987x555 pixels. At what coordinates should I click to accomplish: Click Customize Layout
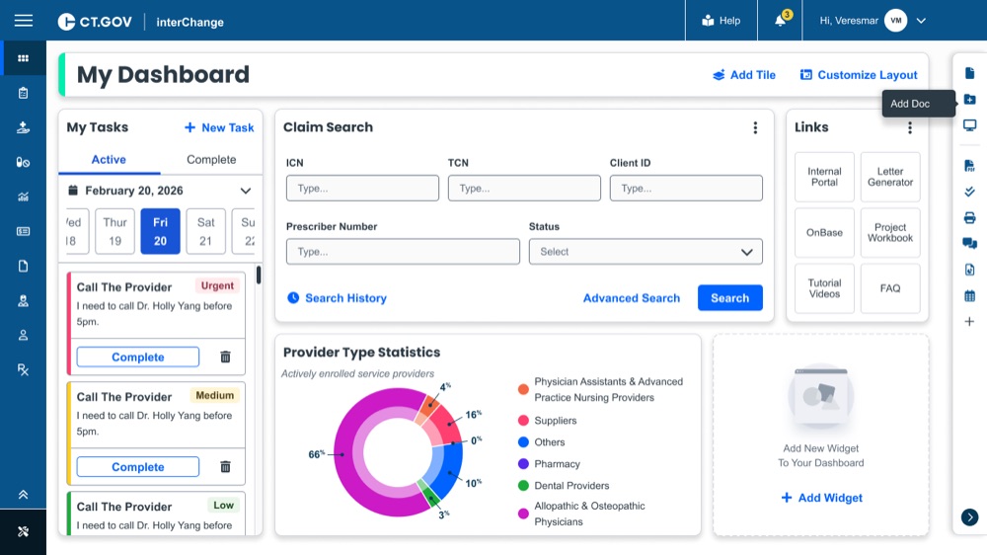[859, 75]
